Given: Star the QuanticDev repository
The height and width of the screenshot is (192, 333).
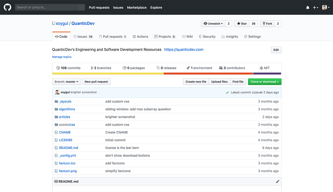Looking at the screenshot, I should point(242,24).
